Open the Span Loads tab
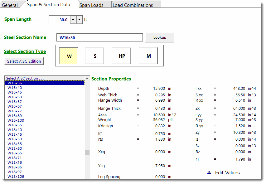 91,5
